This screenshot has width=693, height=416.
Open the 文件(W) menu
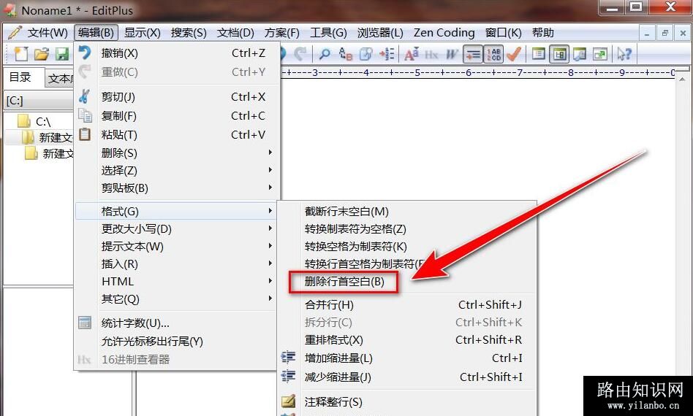pyautogui.click(x=48, y=33)
